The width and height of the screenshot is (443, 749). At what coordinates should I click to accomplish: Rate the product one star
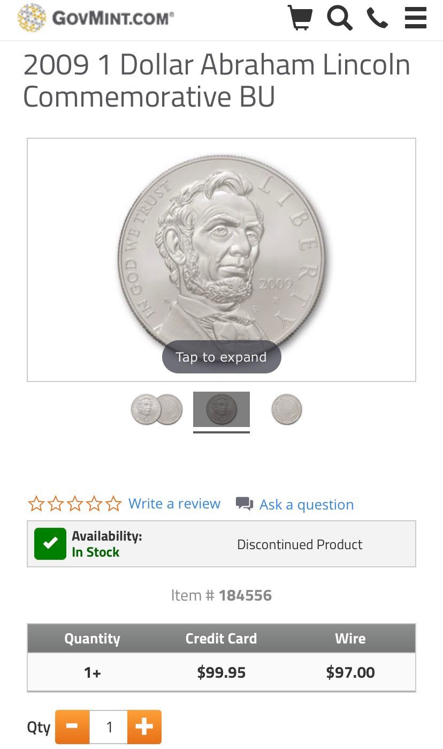36,504
